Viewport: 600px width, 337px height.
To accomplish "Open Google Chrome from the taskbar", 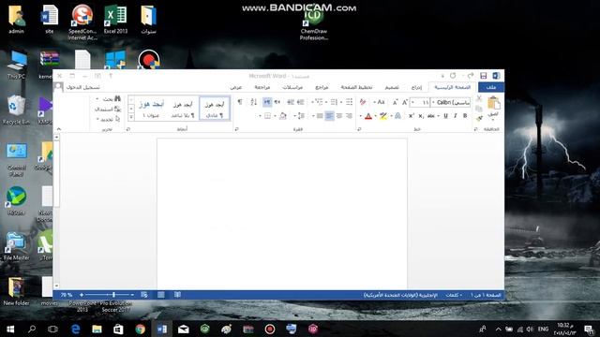I will [140, 329].
